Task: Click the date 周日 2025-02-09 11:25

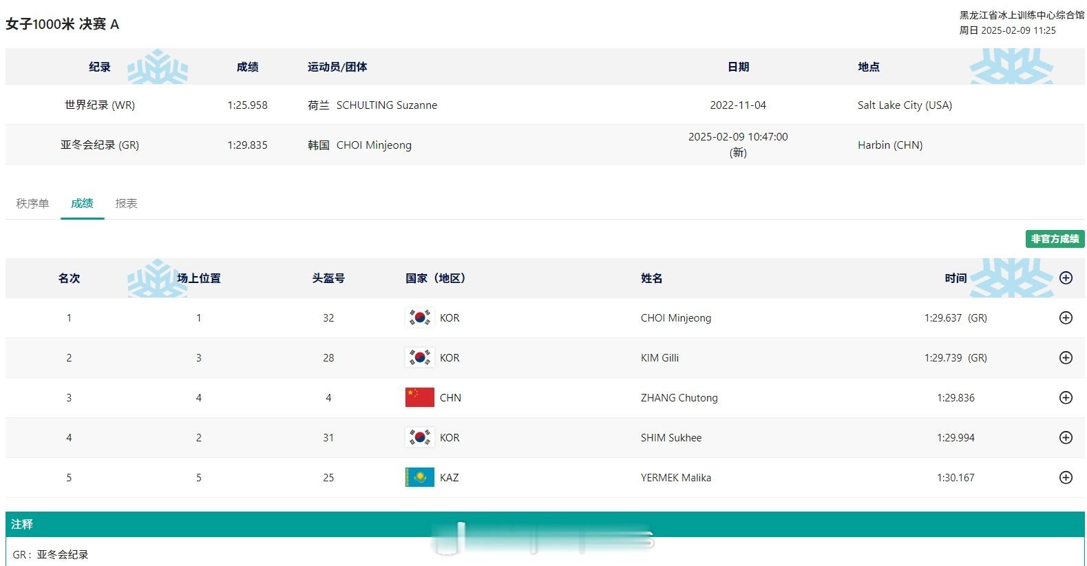Action: pyautogui.click(x=1007, y=30)
